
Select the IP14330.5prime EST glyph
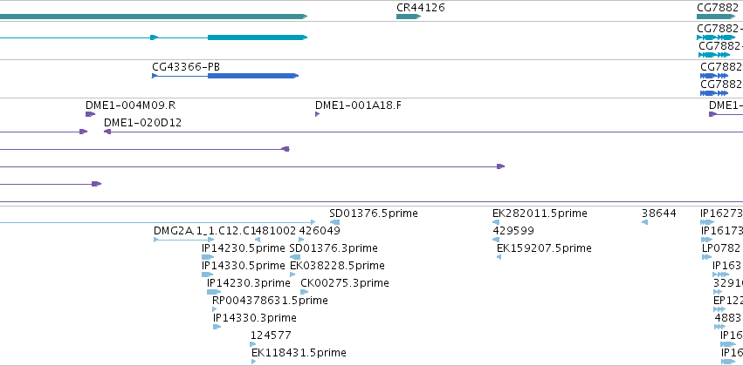(x=207, y=274)
